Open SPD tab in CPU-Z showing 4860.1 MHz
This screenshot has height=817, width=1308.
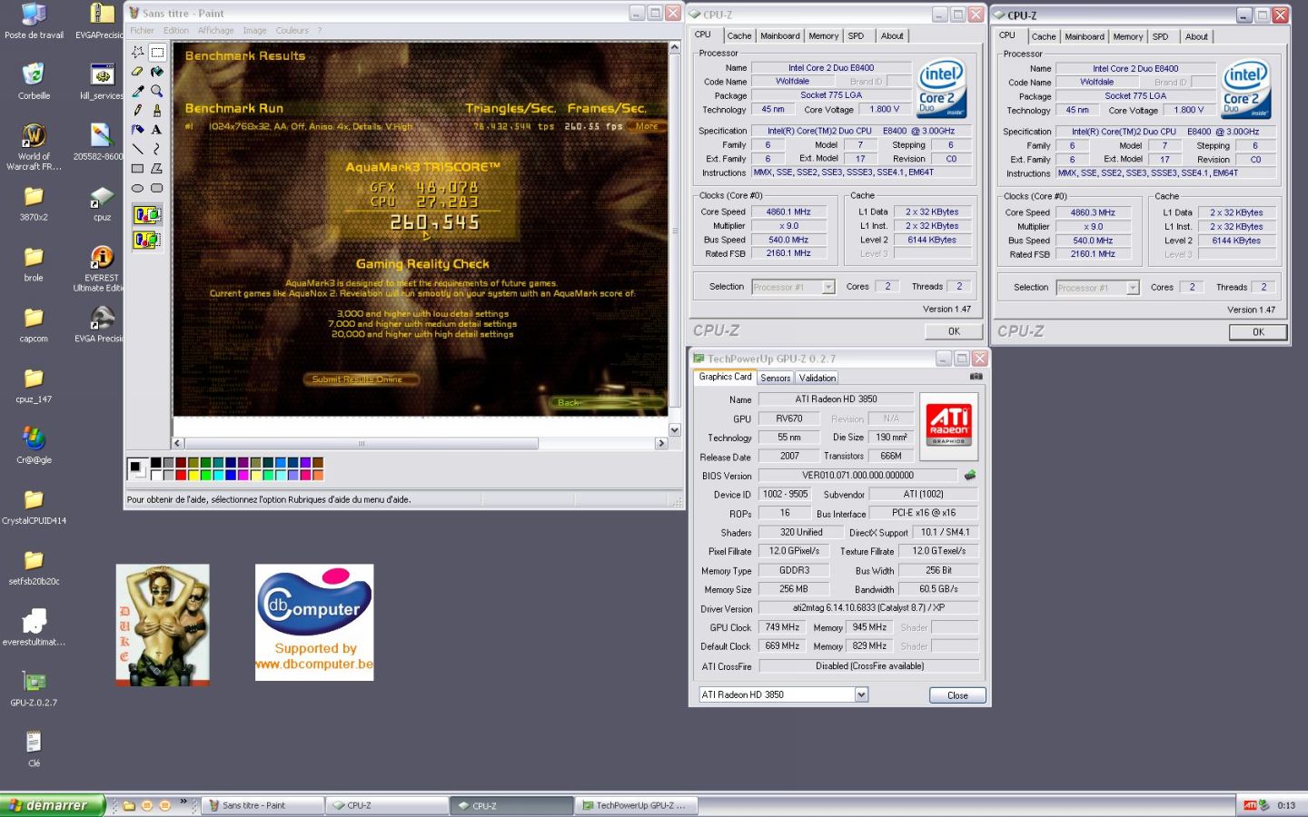[x=856, y=36]
